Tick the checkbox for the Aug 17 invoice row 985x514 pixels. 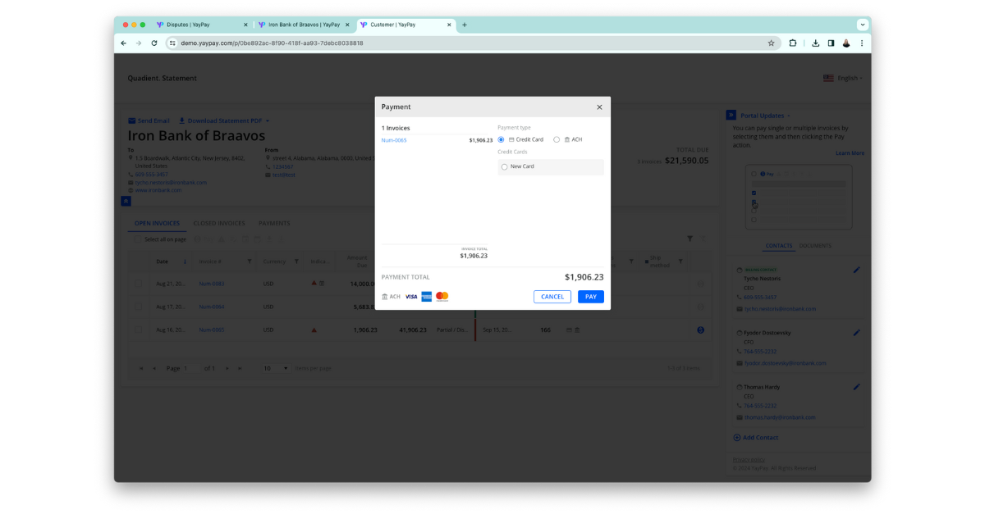138,307
